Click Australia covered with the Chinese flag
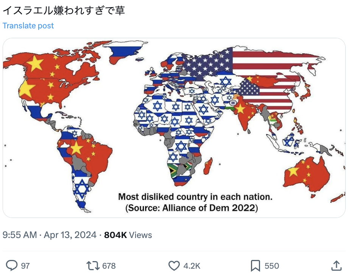 [307, 174]
